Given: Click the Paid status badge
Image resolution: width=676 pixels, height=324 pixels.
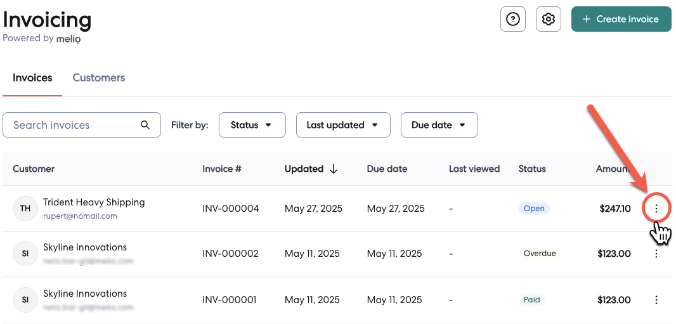Looking at the screenshot, I should 532,300.
